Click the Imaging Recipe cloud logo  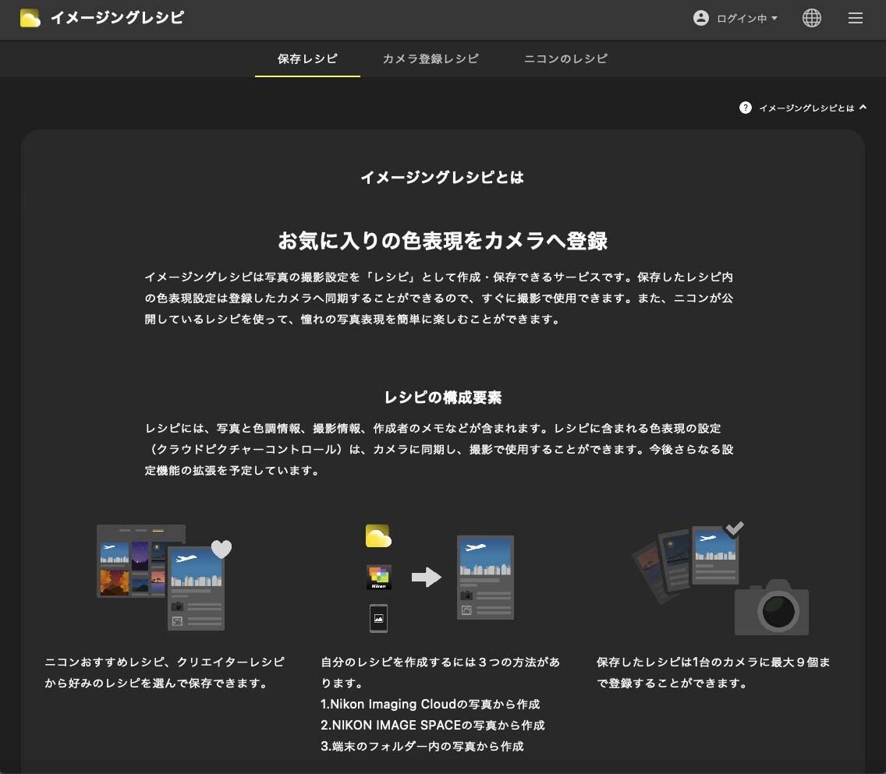click(30, 18)
